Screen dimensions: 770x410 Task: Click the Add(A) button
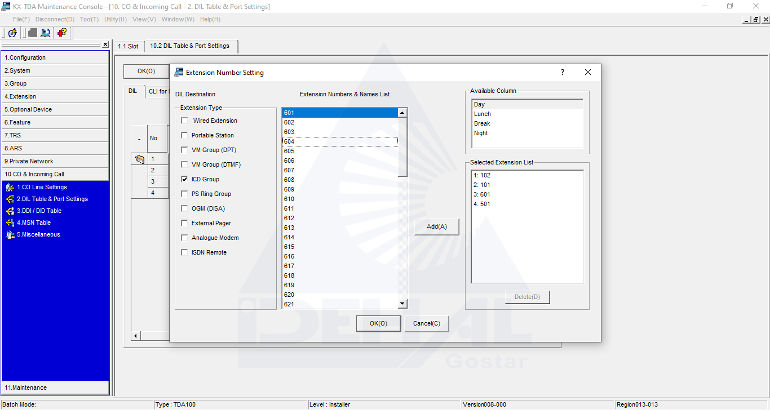(437, 226)
